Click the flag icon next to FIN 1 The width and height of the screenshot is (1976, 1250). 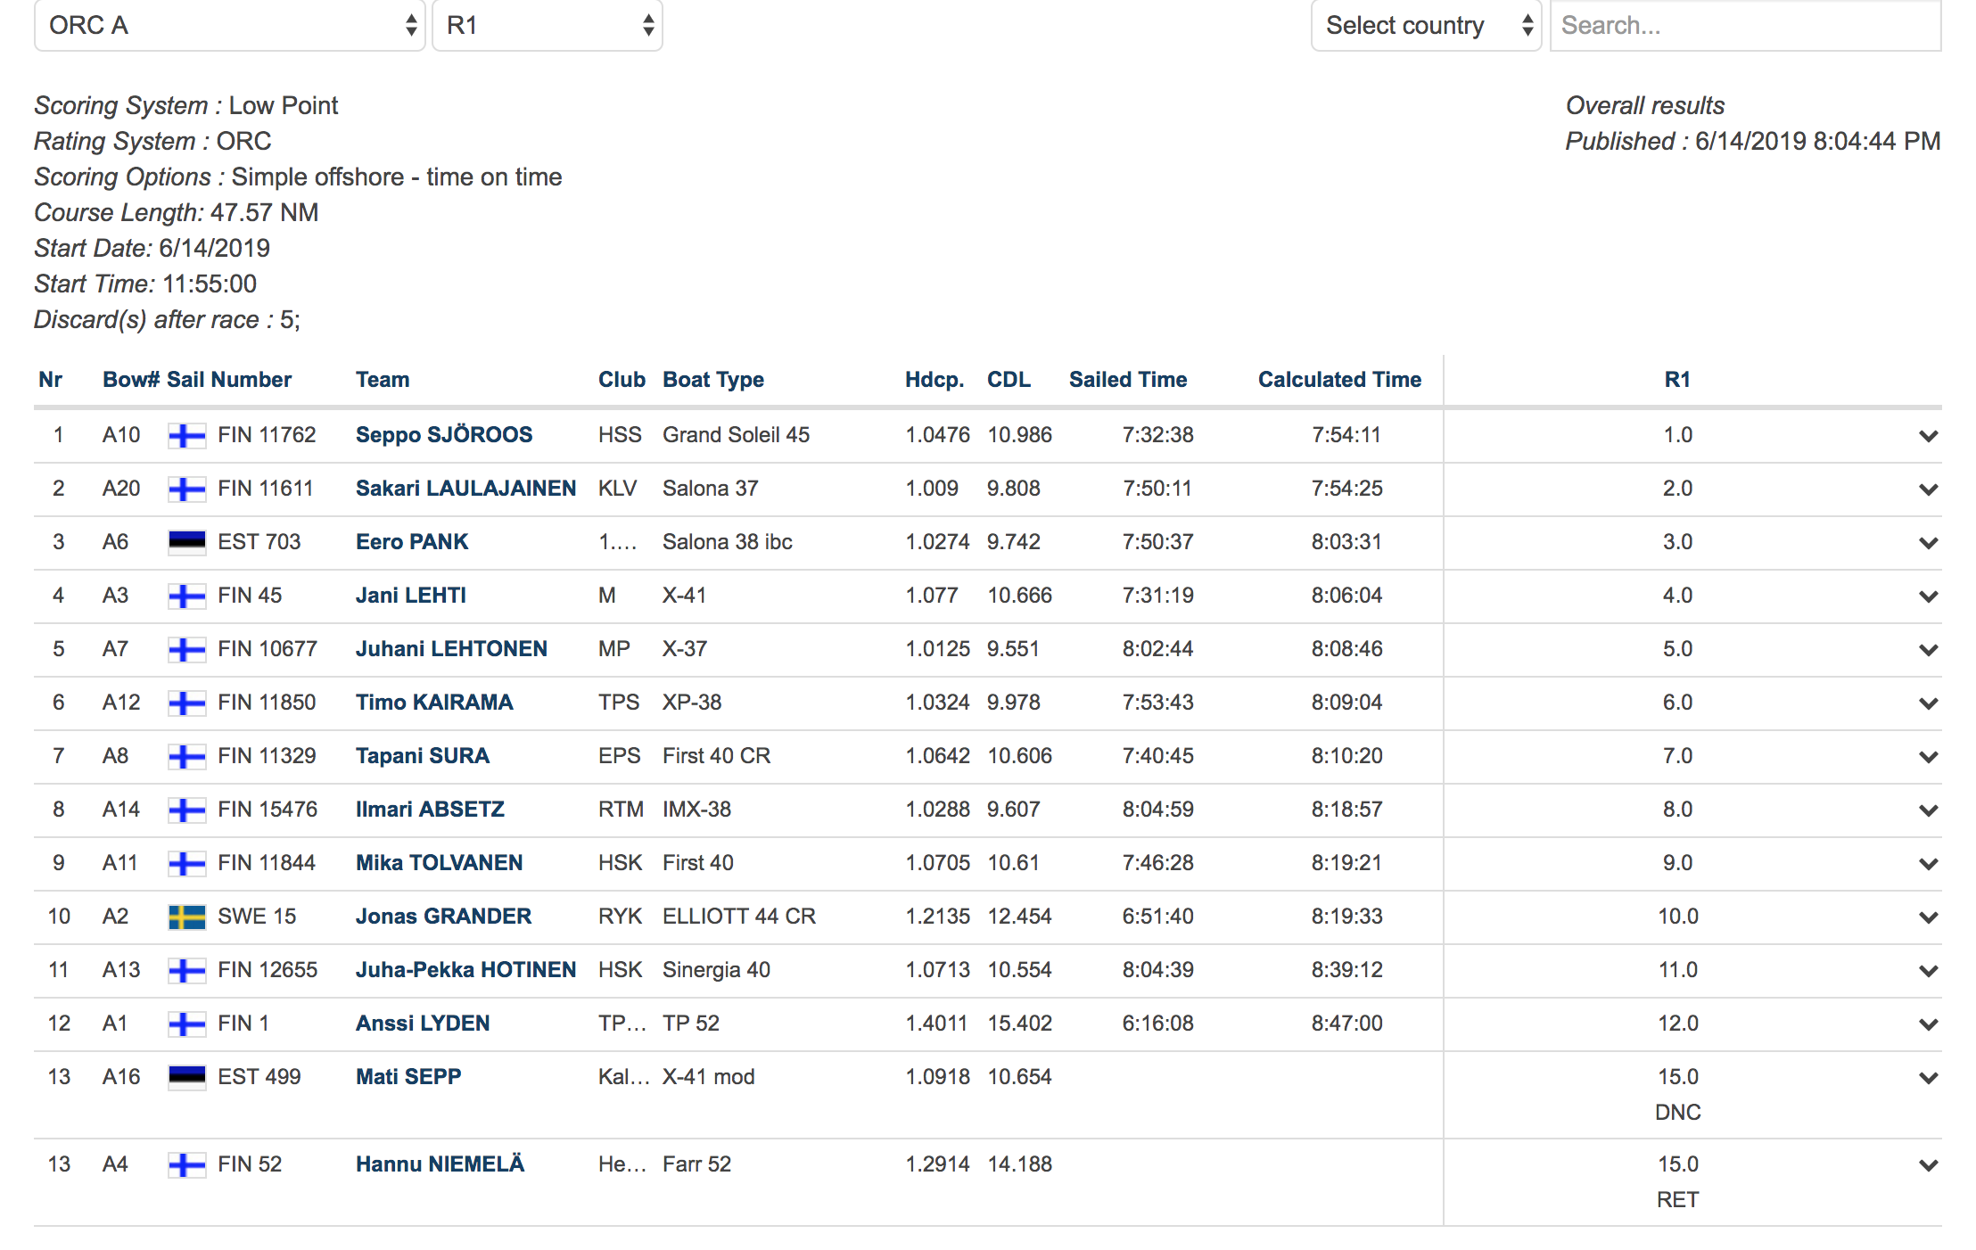tap(186, 1024)
